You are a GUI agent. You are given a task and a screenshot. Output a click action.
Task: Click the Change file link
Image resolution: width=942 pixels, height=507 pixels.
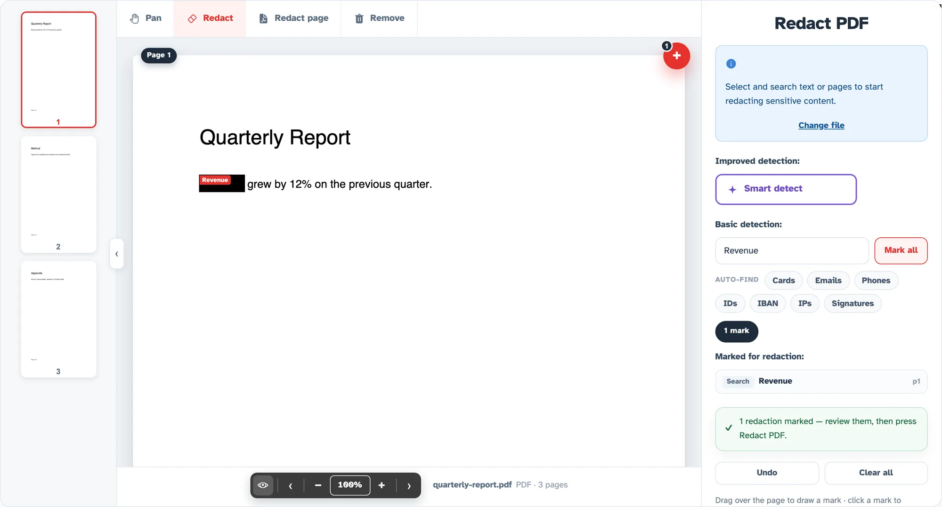(821, 125)
